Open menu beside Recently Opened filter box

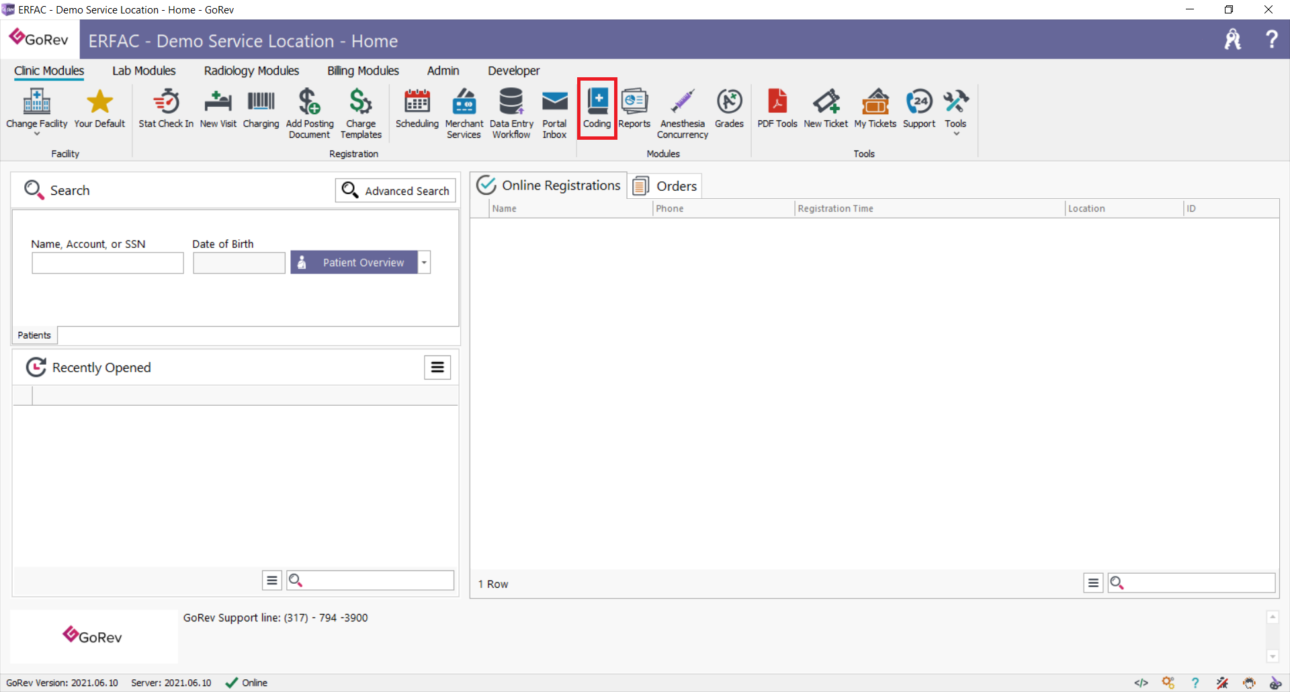coord(271,580)
